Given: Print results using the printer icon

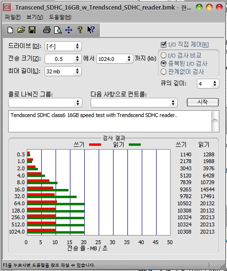Looking at the screenshot, I should [x=47, y=30].
